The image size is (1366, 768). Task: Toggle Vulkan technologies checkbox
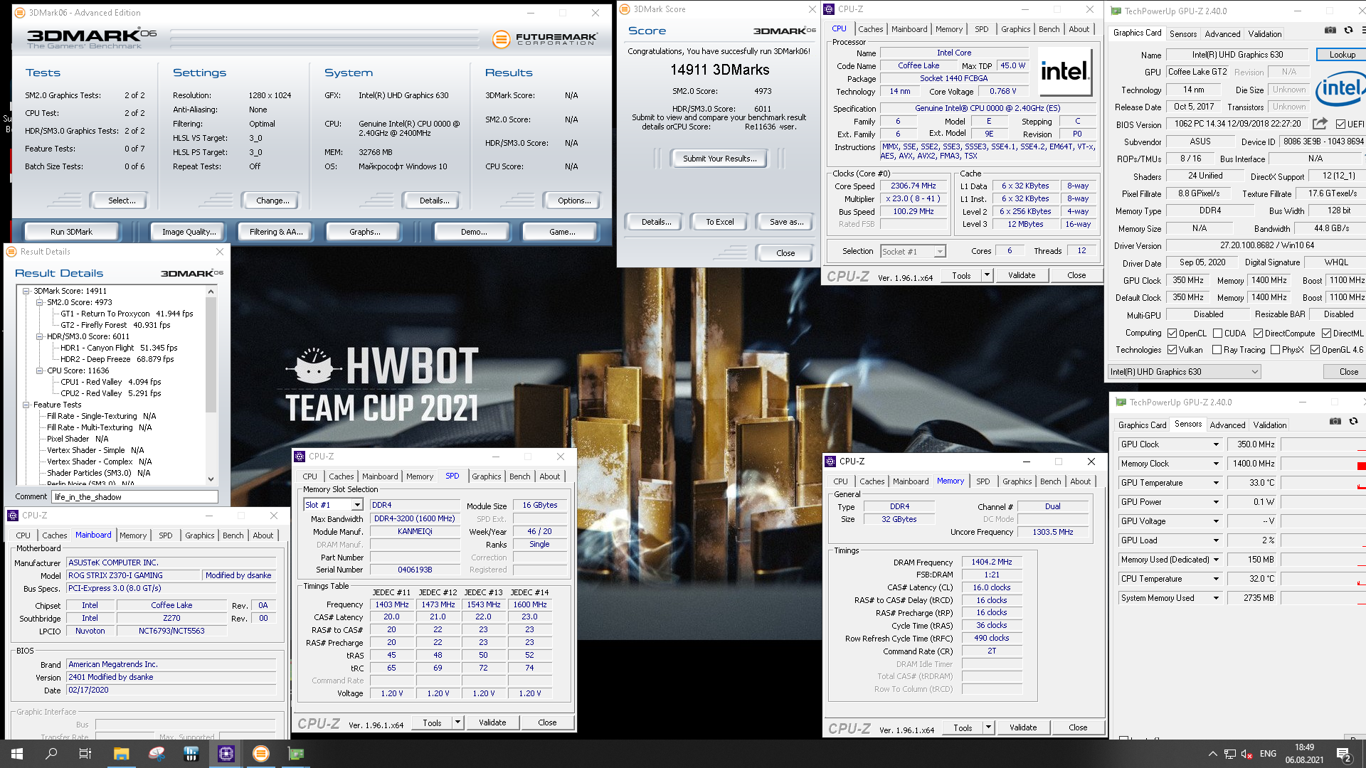tap(1172, 350)
